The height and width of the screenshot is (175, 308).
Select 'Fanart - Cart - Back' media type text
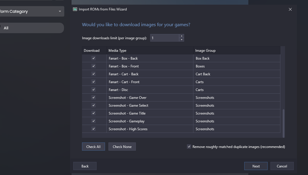tap(124, 74)
